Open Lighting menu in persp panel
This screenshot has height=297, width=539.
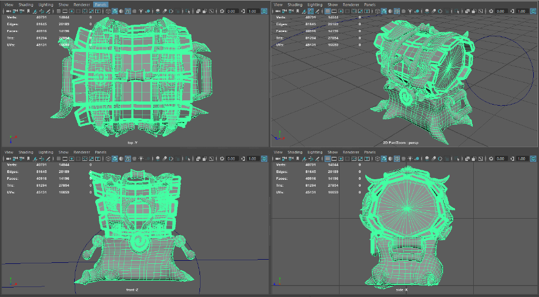315,5
